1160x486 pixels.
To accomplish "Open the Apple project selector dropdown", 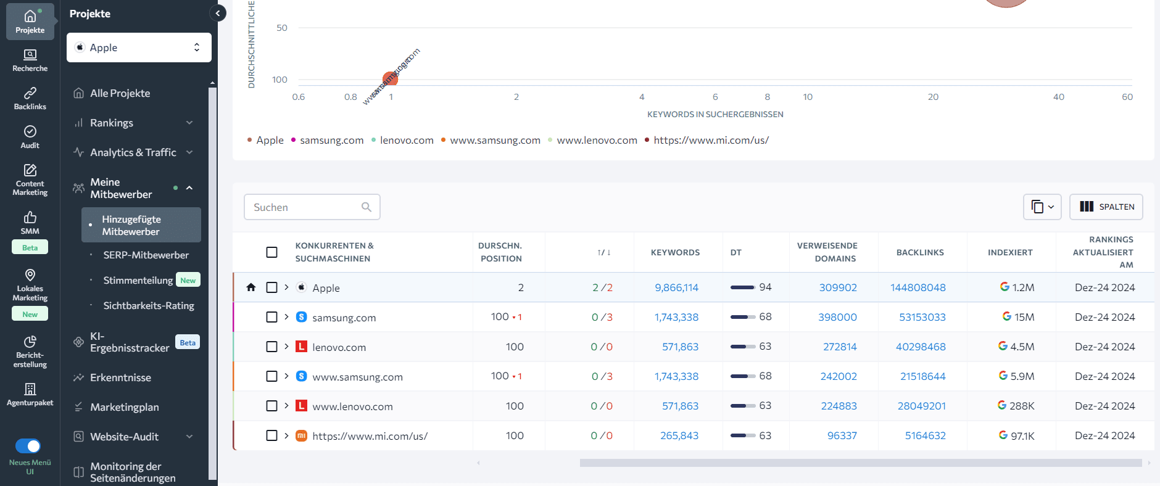I will click(x=139, y=47).
